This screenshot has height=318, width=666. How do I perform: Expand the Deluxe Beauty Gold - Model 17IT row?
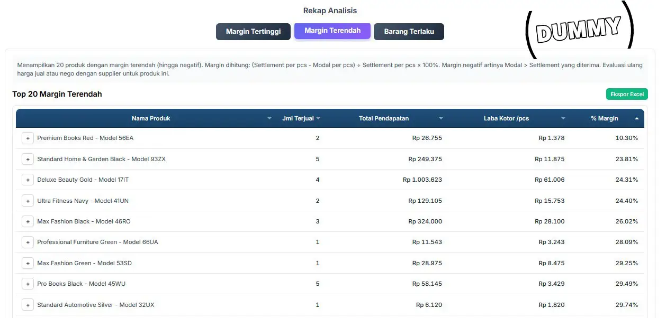(28, 180)
